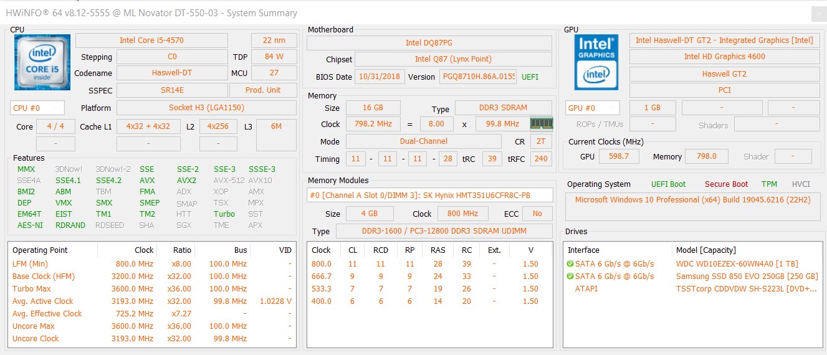
Task: Click the DDR3-1600 / PC3-12800 module type field
Action: (x=444, y=231)
